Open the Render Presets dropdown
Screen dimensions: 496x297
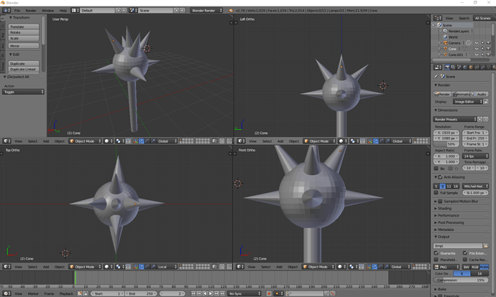coord(454,119)
